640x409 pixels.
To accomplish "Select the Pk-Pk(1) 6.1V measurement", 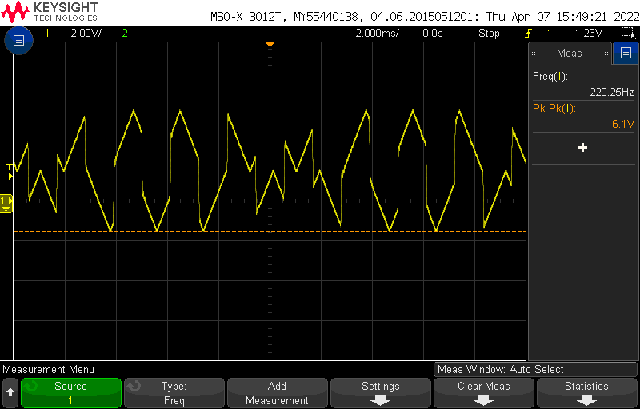I will click(x=583, y=116).
